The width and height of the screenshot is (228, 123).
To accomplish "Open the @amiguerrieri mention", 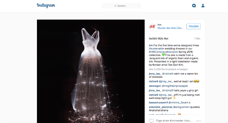I will [x=181, y=107].
